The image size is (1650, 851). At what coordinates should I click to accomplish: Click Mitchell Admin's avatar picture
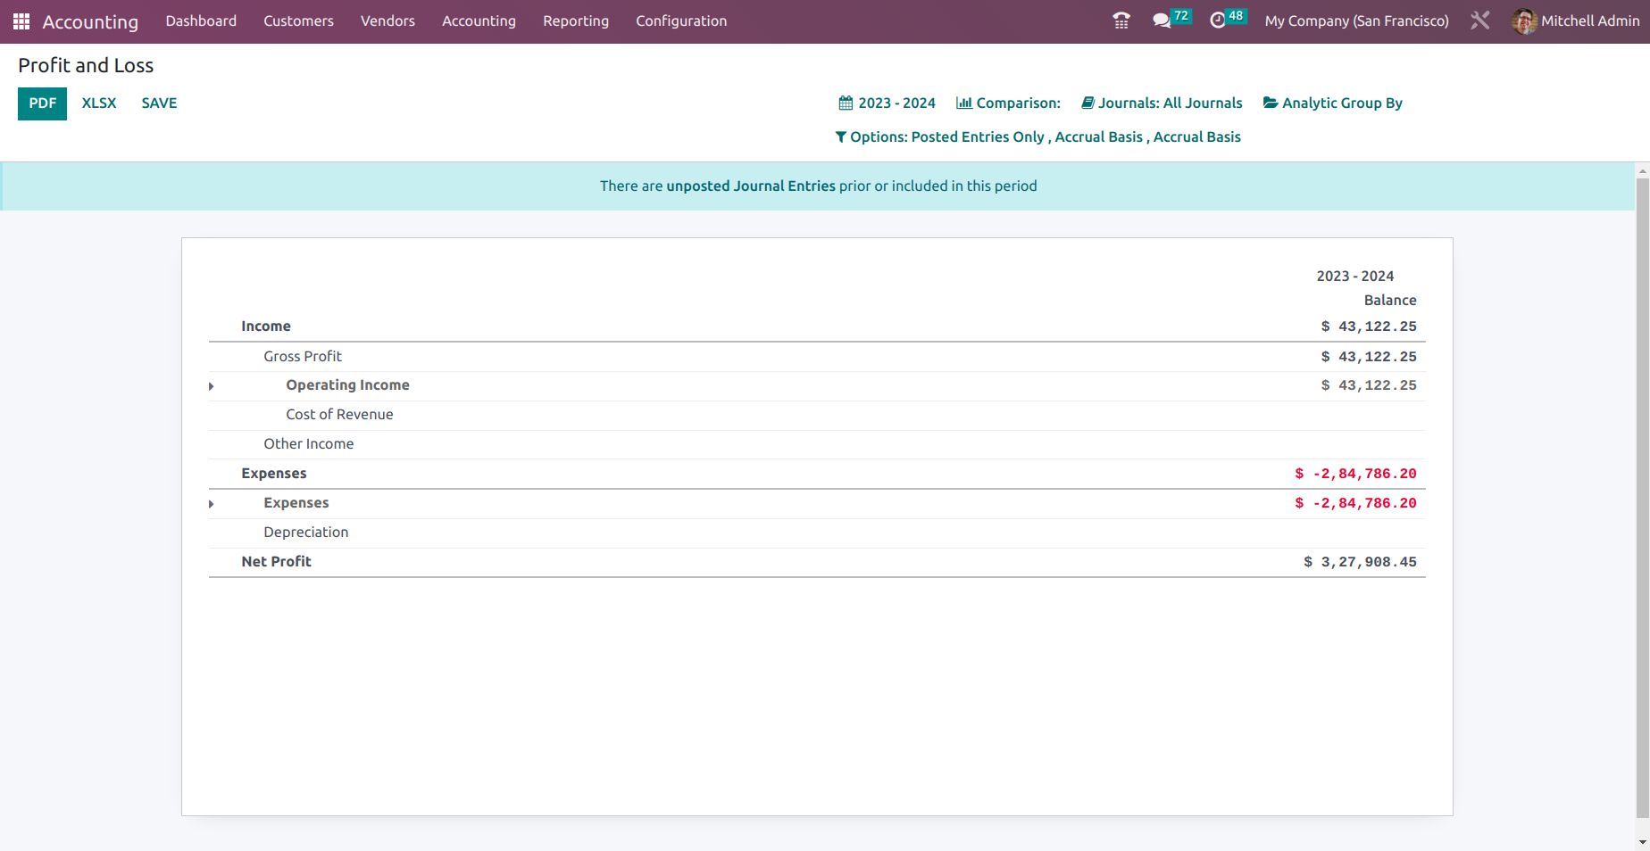tap(1524, 21)
